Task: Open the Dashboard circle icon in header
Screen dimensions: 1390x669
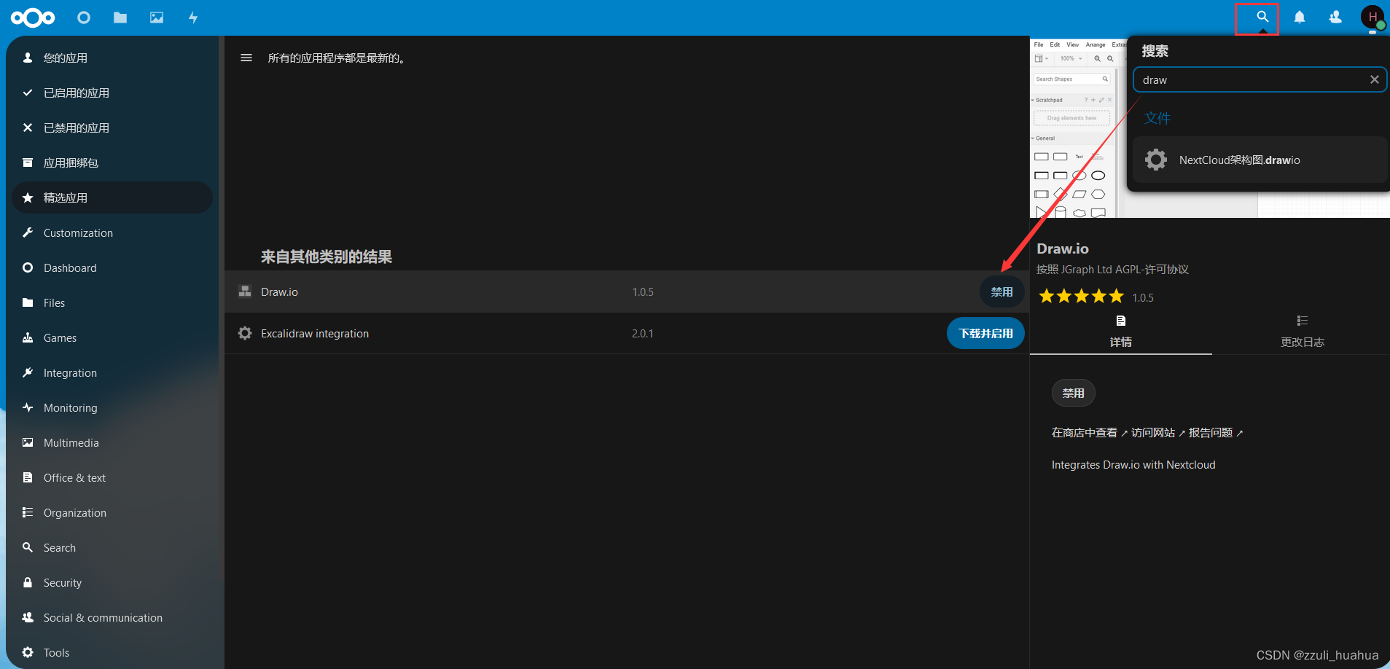Action: [x=84, y=17]
